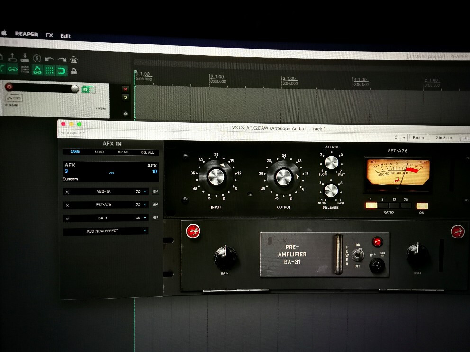The image size is (470, 352).
Task: Open the Apple menu
Action: [4, 33]
